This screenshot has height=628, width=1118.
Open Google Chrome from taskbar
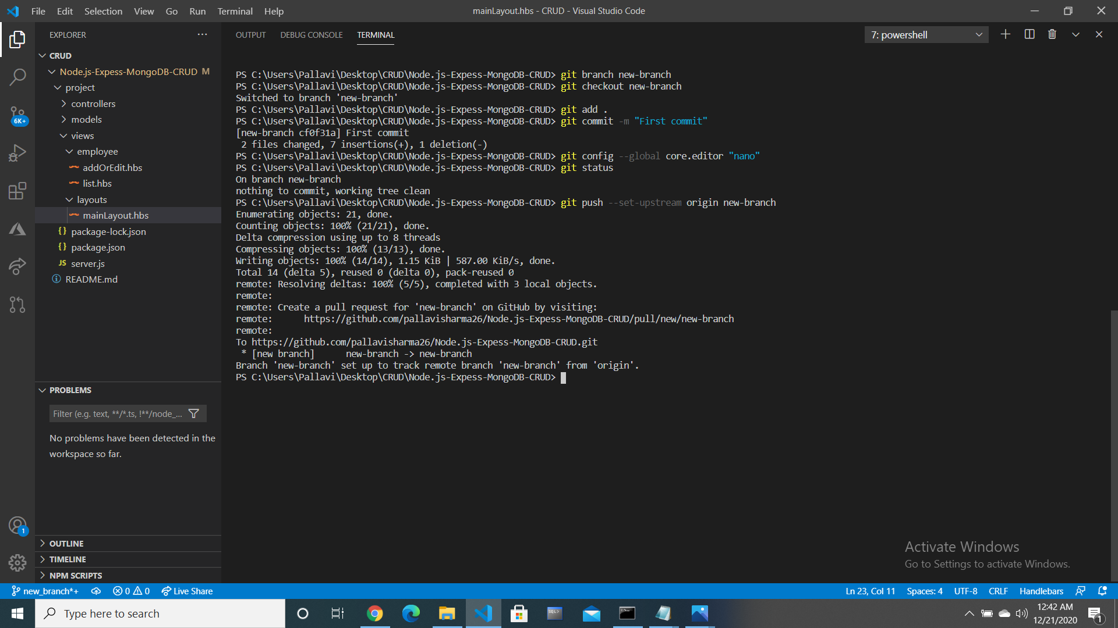coord(375,613)
